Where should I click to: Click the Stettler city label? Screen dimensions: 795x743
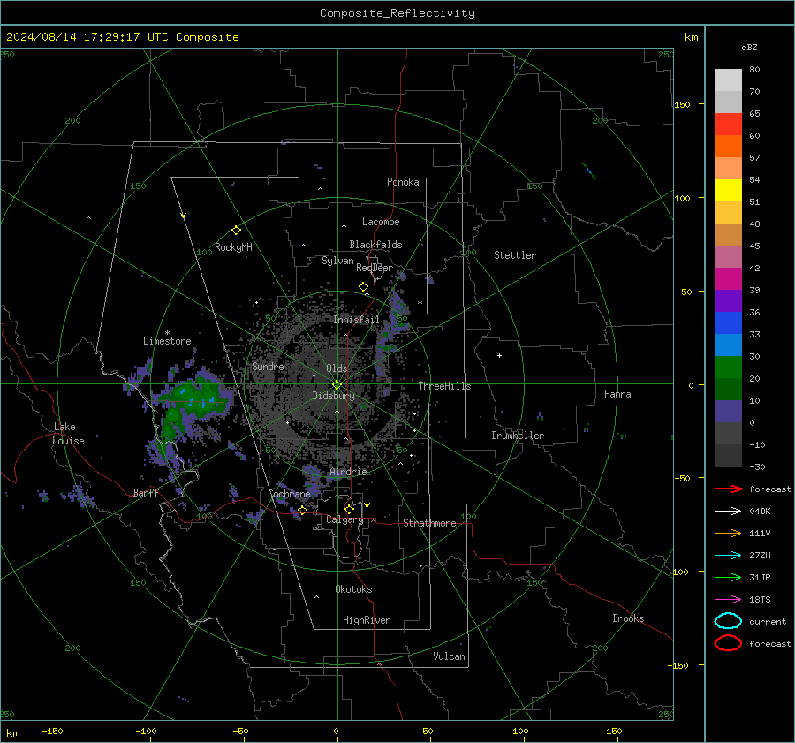515,255
